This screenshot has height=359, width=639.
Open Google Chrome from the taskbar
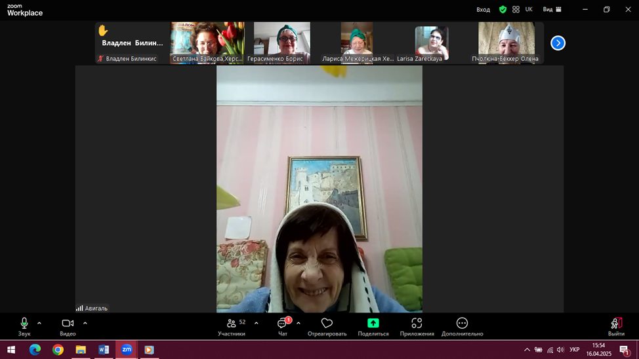click(x=58, y=350)
